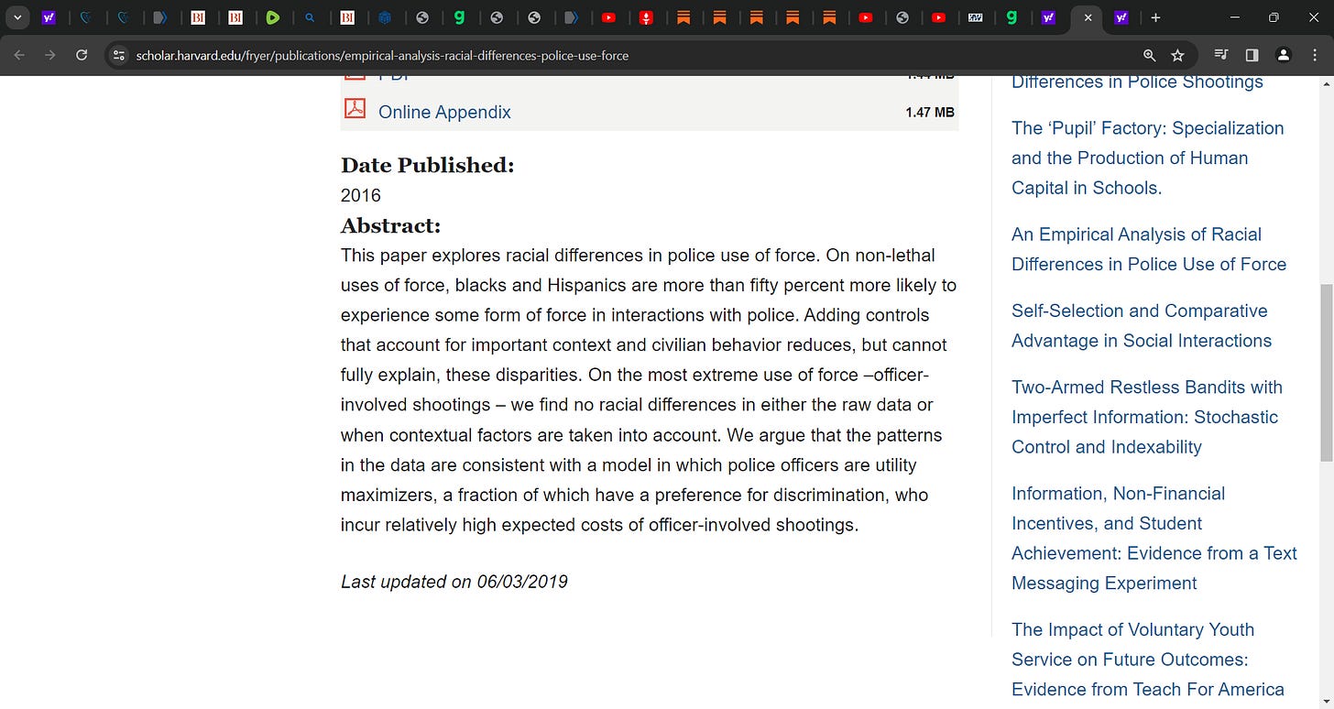
Task: Click the Last updated on 06/03/2019 text
Action: 454,582
